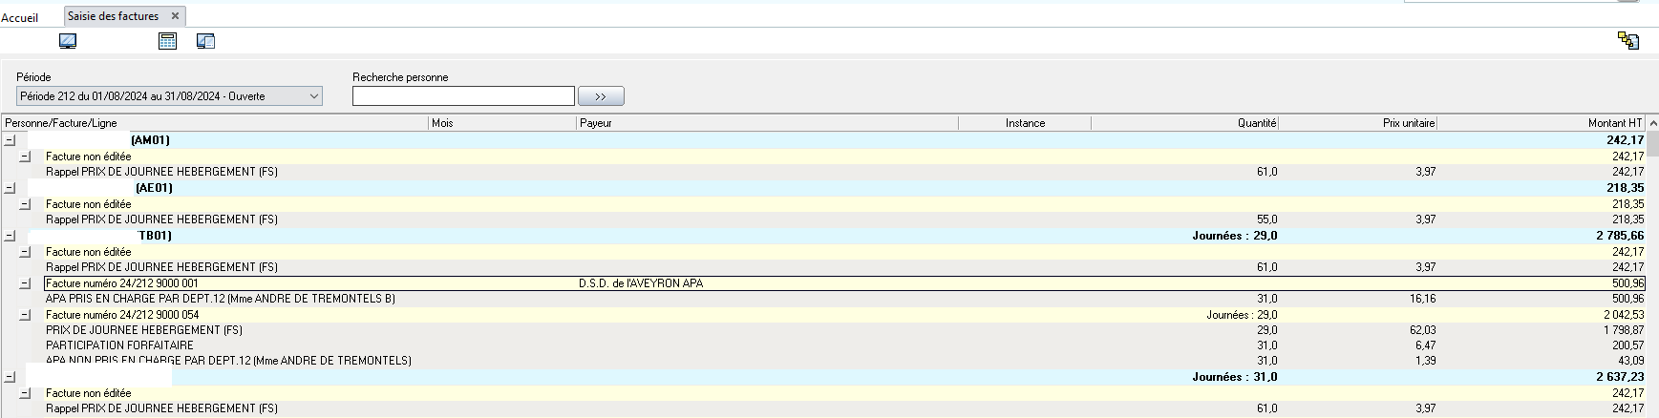Collapse the (AM01) person group
Viewport: 1659px width, 418px height.
[10, 140]
